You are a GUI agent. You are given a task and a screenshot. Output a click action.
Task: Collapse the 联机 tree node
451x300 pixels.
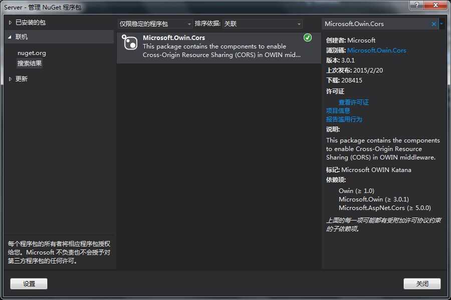coord(10,36)
